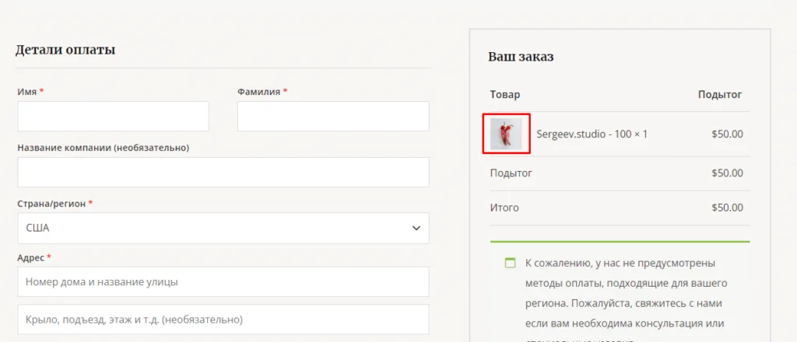
Task: Focus the Название компании input field
Action: point(223,172)
